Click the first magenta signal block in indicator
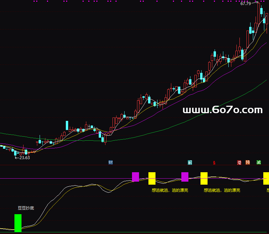 point(135,177)
